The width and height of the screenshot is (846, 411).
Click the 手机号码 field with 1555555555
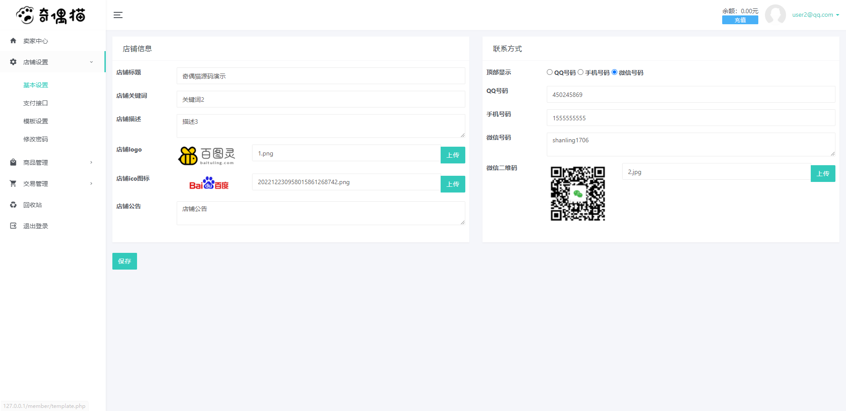click(x=691, y=118)
